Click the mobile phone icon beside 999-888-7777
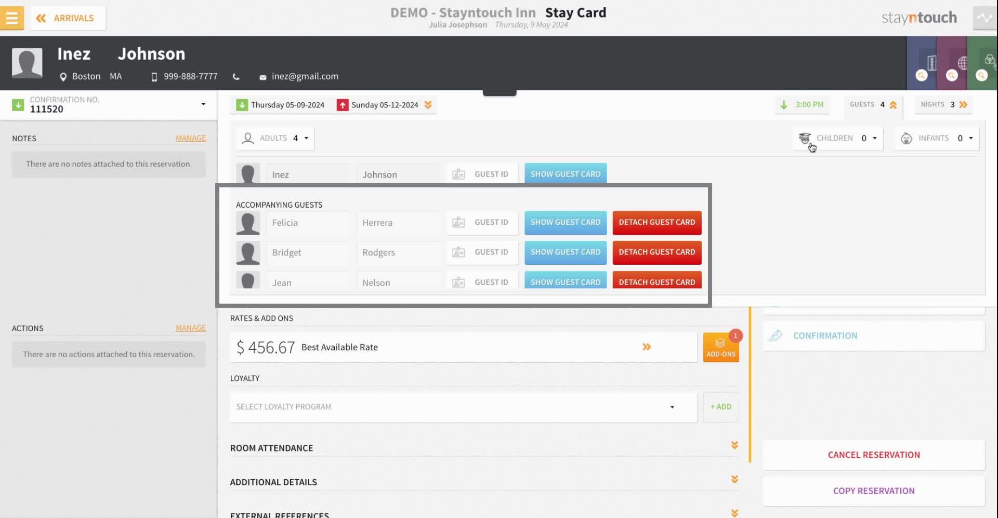This screenshot has height=518, width=998. pyautogui.click(x=154, y=77)
